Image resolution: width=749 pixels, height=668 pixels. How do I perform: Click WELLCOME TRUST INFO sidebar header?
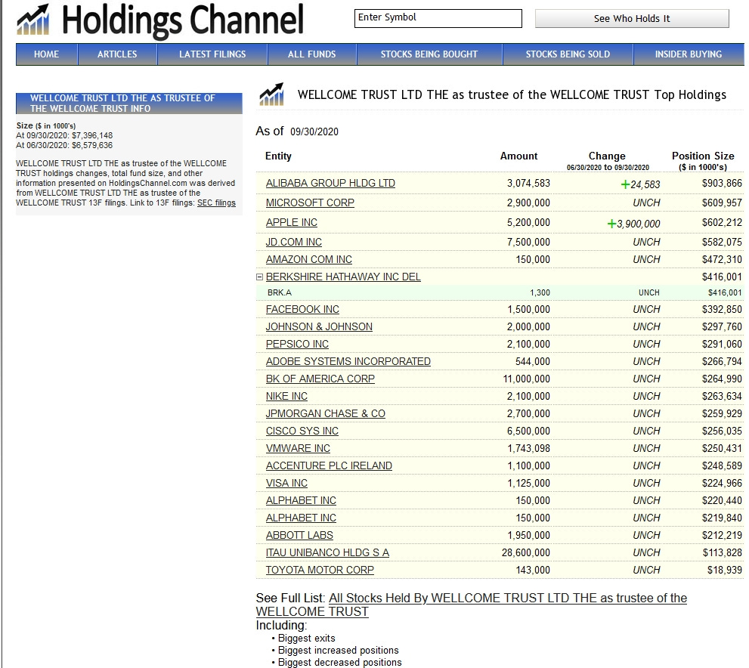click(x=129, y=103)
